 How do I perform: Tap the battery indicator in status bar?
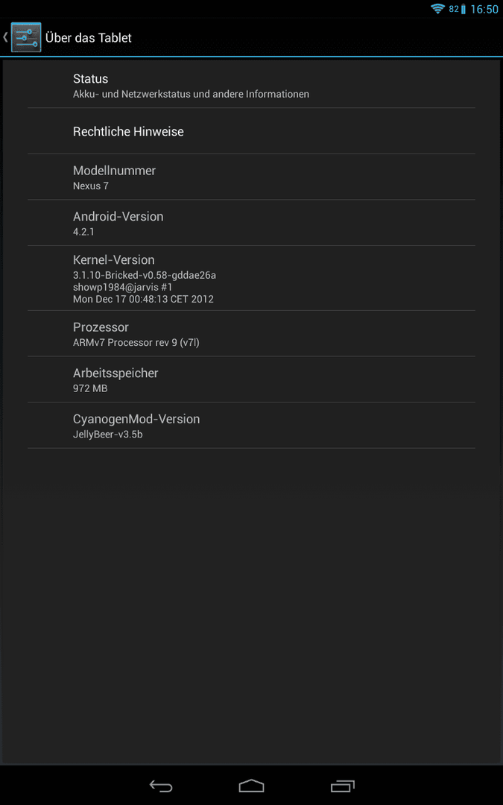(463, 9)
